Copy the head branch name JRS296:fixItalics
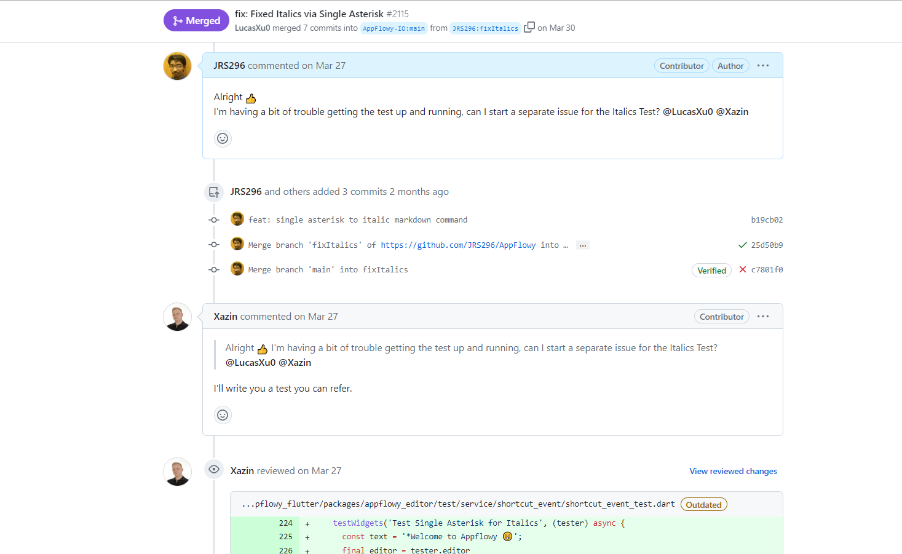The width and height of the screenshot is (902, 554). [529, 28]
